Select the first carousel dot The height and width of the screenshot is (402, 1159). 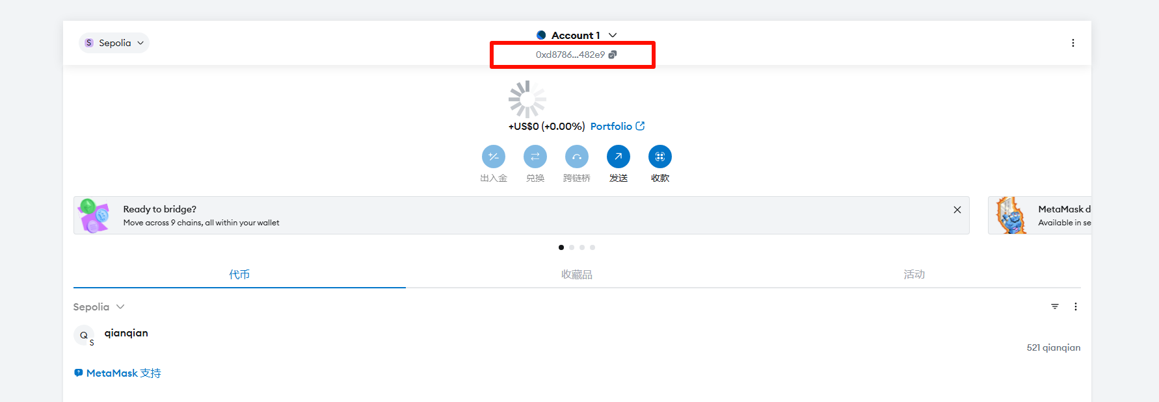click(561, 247)
